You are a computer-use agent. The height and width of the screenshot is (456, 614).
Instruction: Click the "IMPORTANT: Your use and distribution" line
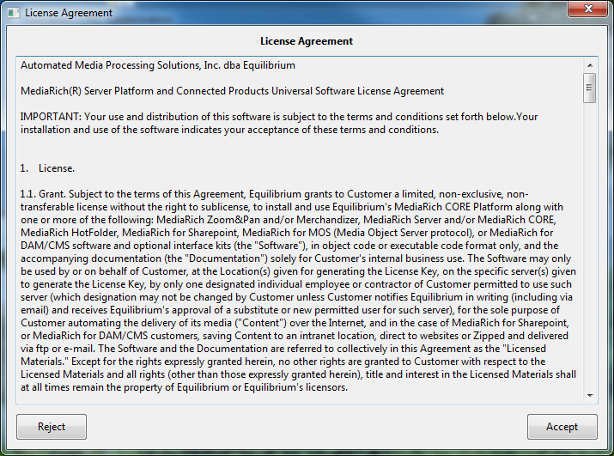pyautogui.click(x=279, y=117)
